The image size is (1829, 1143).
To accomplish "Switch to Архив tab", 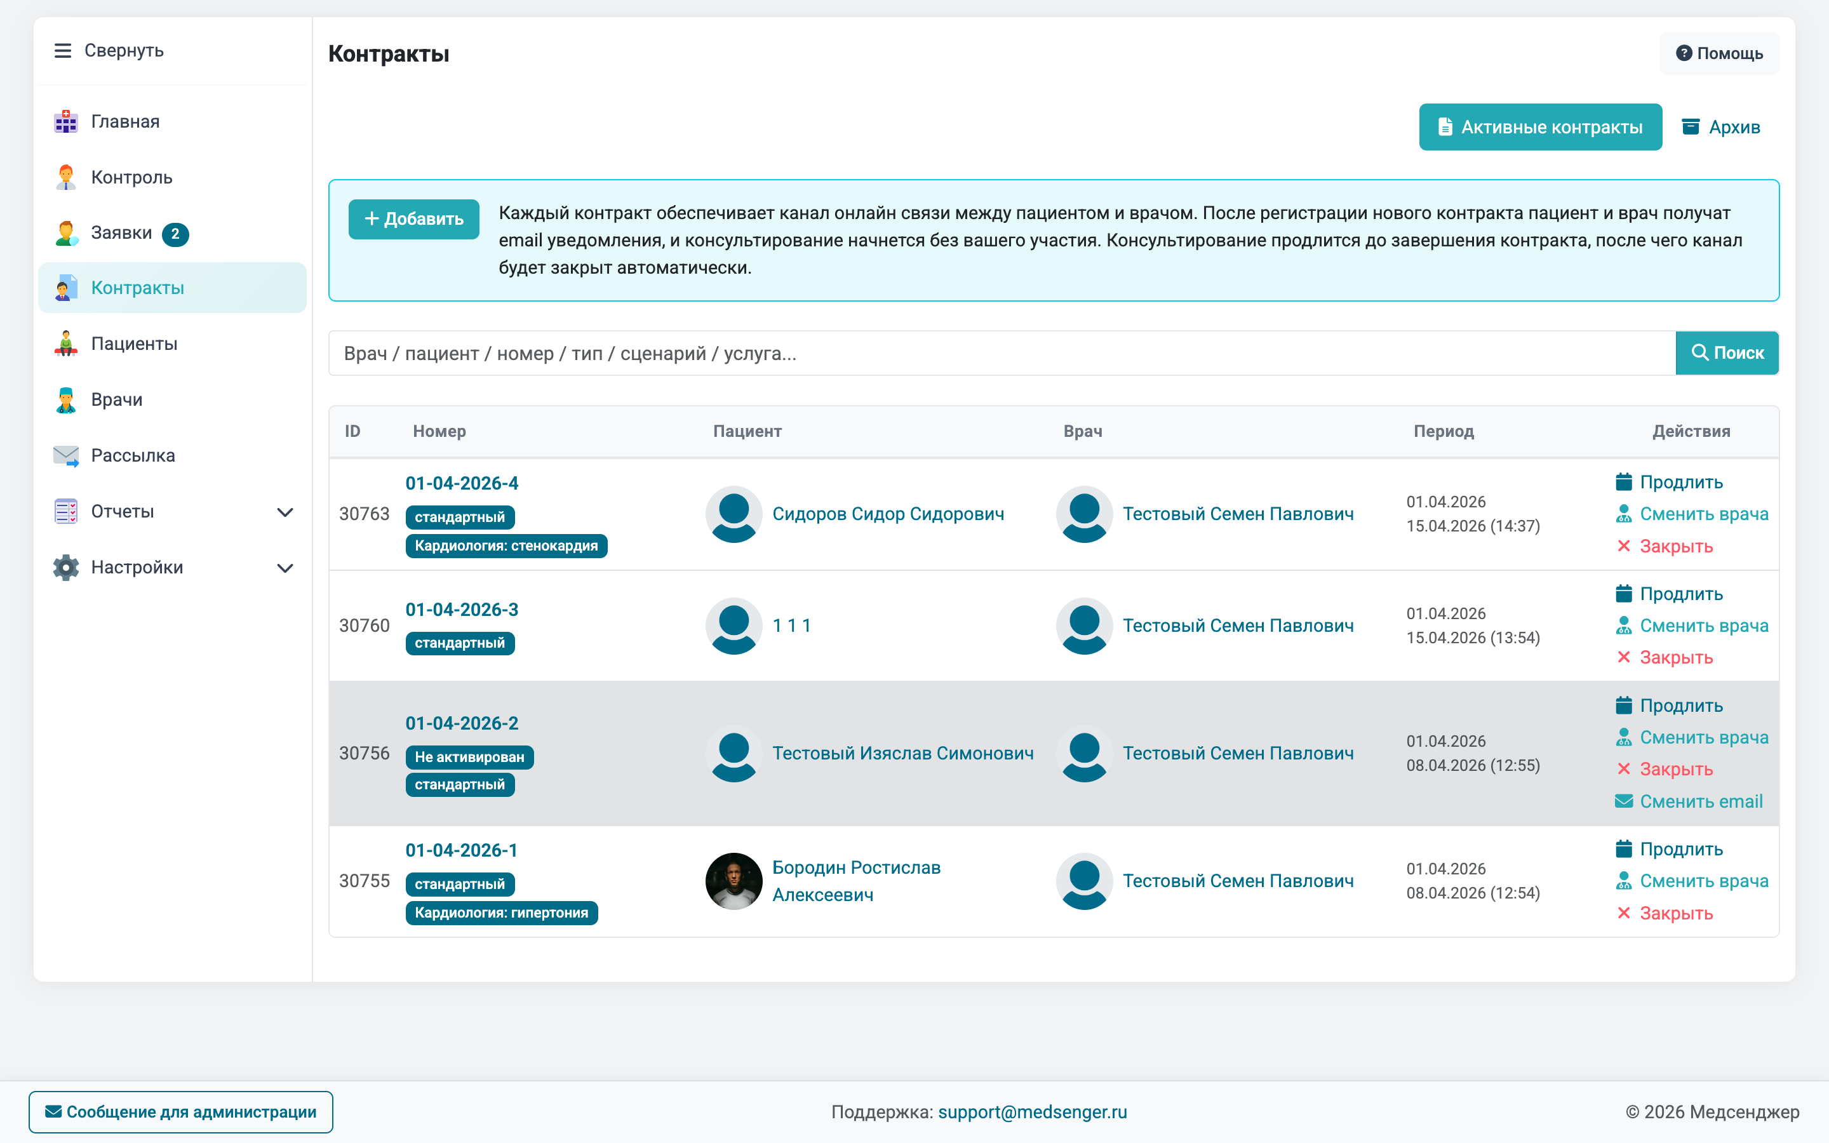I will [x=1721, y=127].
